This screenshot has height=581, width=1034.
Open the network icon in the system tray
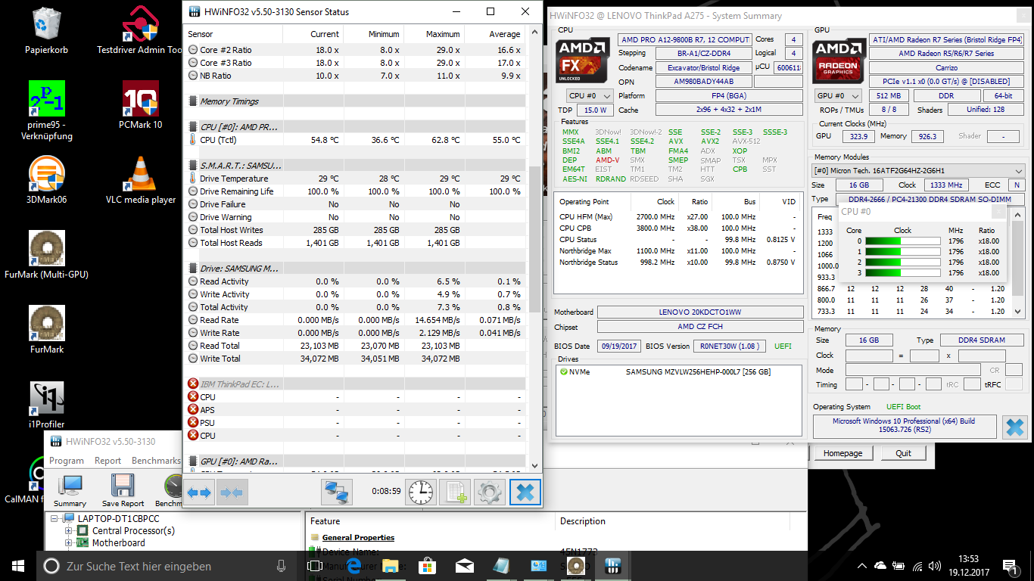tap(918, 566)
